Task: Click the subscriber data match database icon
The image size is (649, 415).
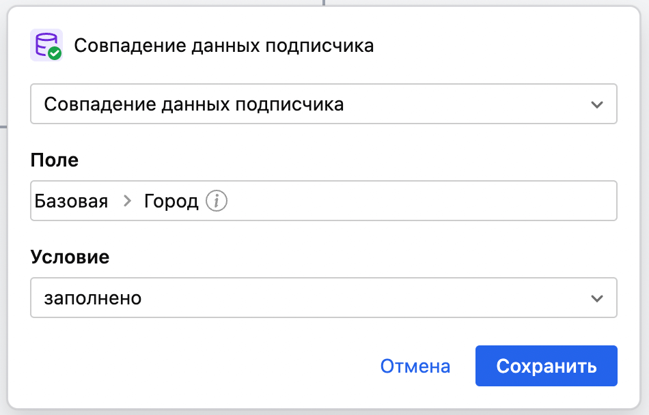Action: pos(46,44)
